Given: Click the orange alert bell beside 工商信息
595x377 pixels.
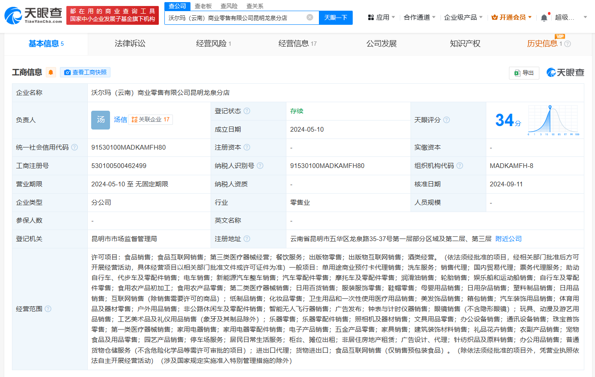Looking at the screenshot, I should point(51,72).
